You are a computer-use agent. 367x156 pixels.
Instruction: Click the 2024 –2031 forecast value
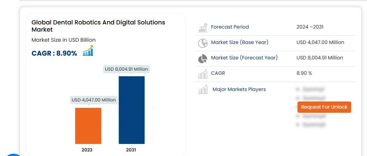tap(310, 27)
